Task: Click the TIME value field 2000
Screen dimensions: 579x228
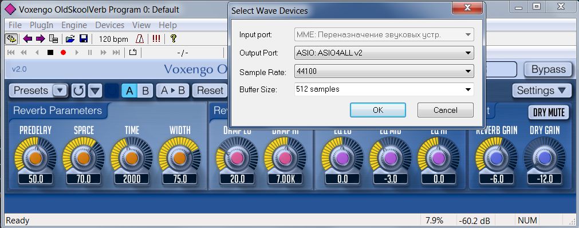Action: coord(132,179)
